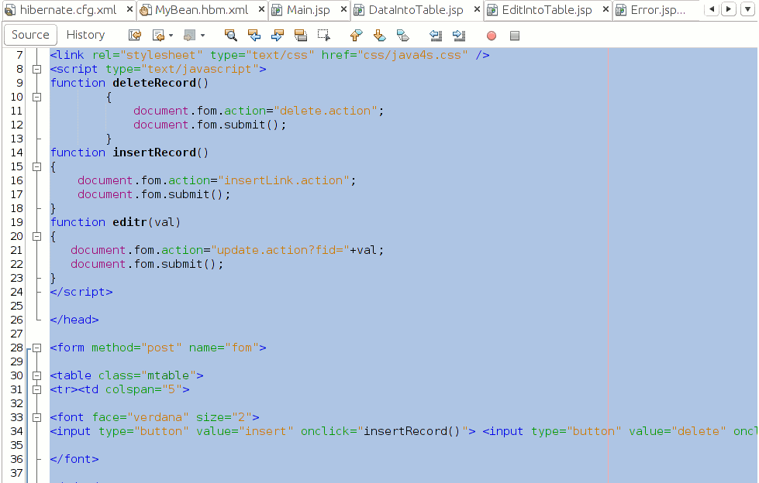Click the navigate Back toolbar icon
Image resolution: width=759 pixels, height=483 pixels.
[x=158, y=35]
